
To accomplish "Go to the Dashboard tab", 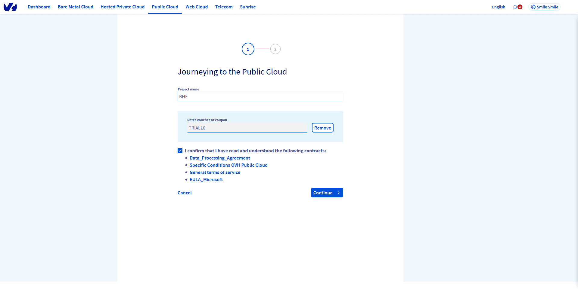I will coord(39,7).
